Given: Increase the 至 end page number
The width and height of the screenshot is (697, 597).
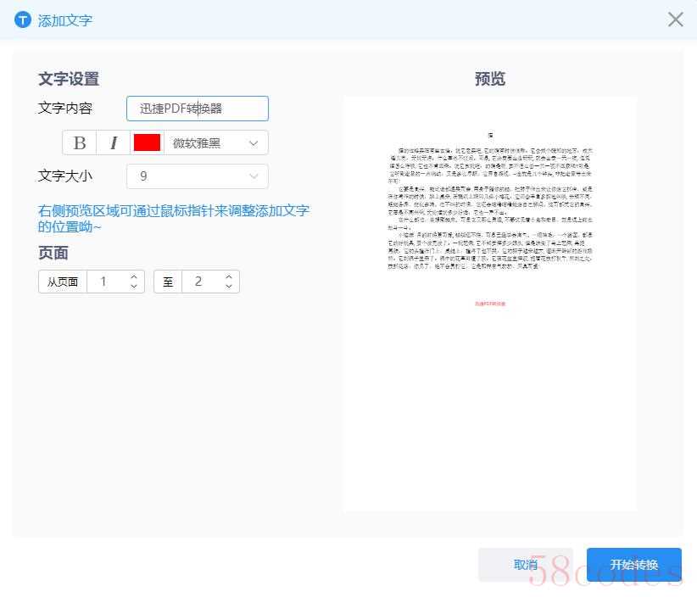Looking at the screenshot, I should 229,276.
